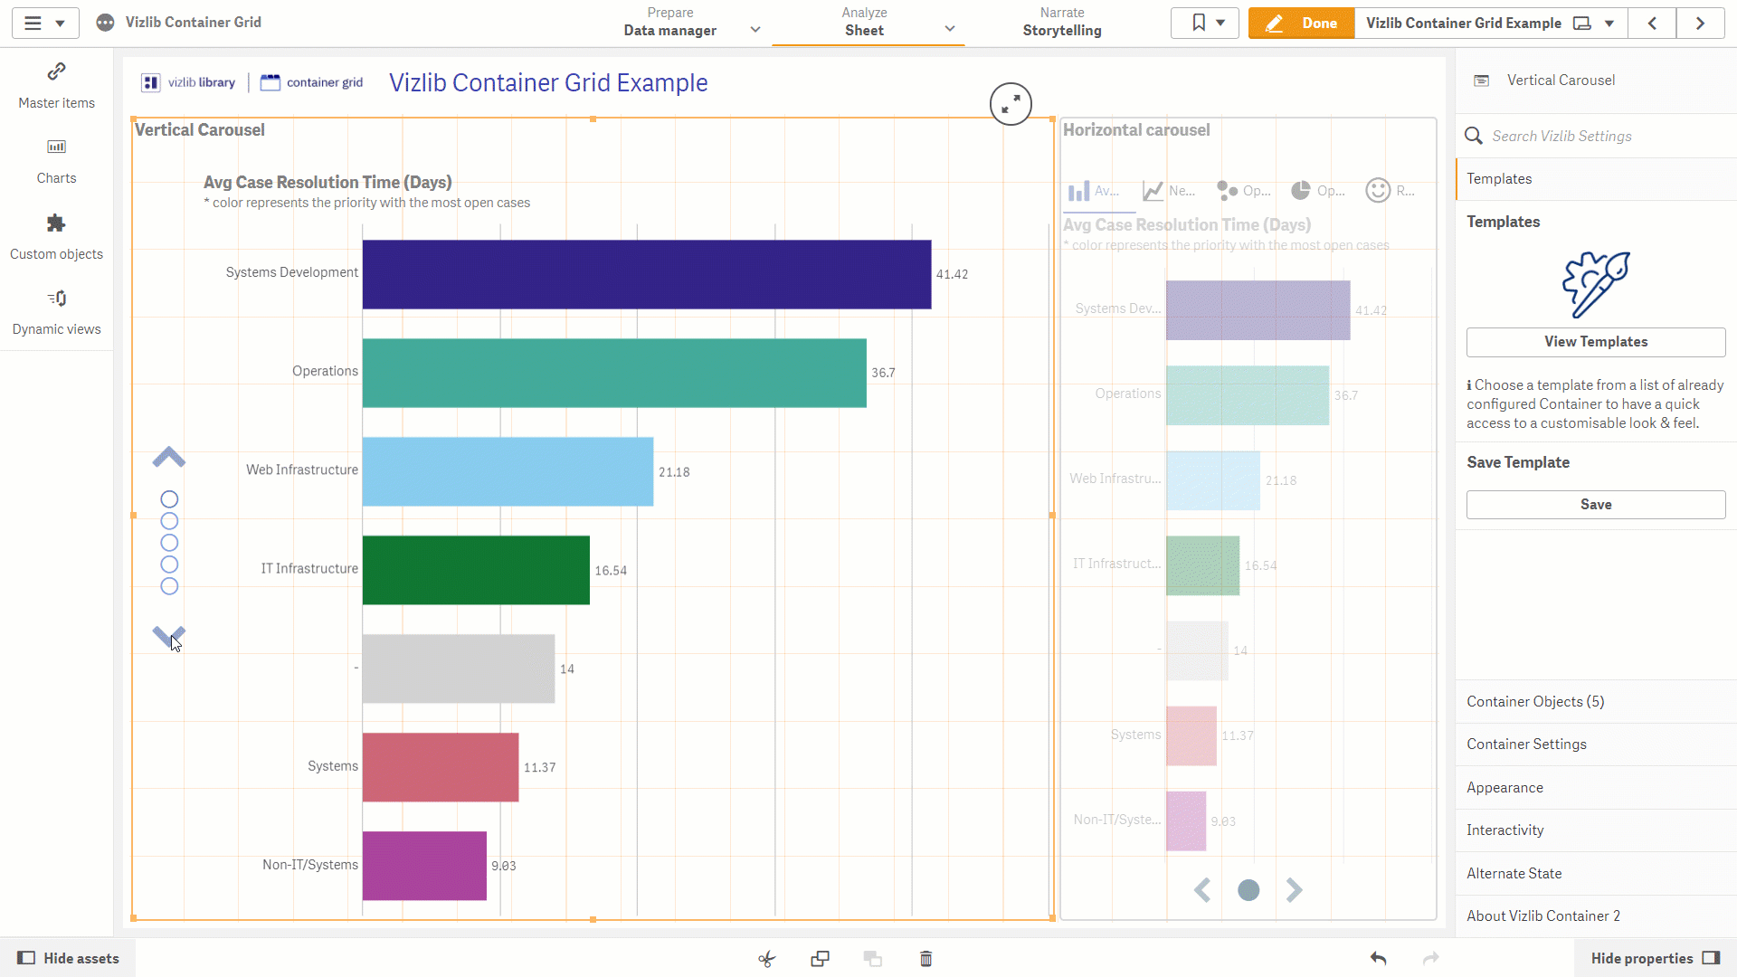Select the pie chart tab in the horizontal carousel
Image resolution: width=1737 pixels, height=977 pixels.
point(1317,191)
